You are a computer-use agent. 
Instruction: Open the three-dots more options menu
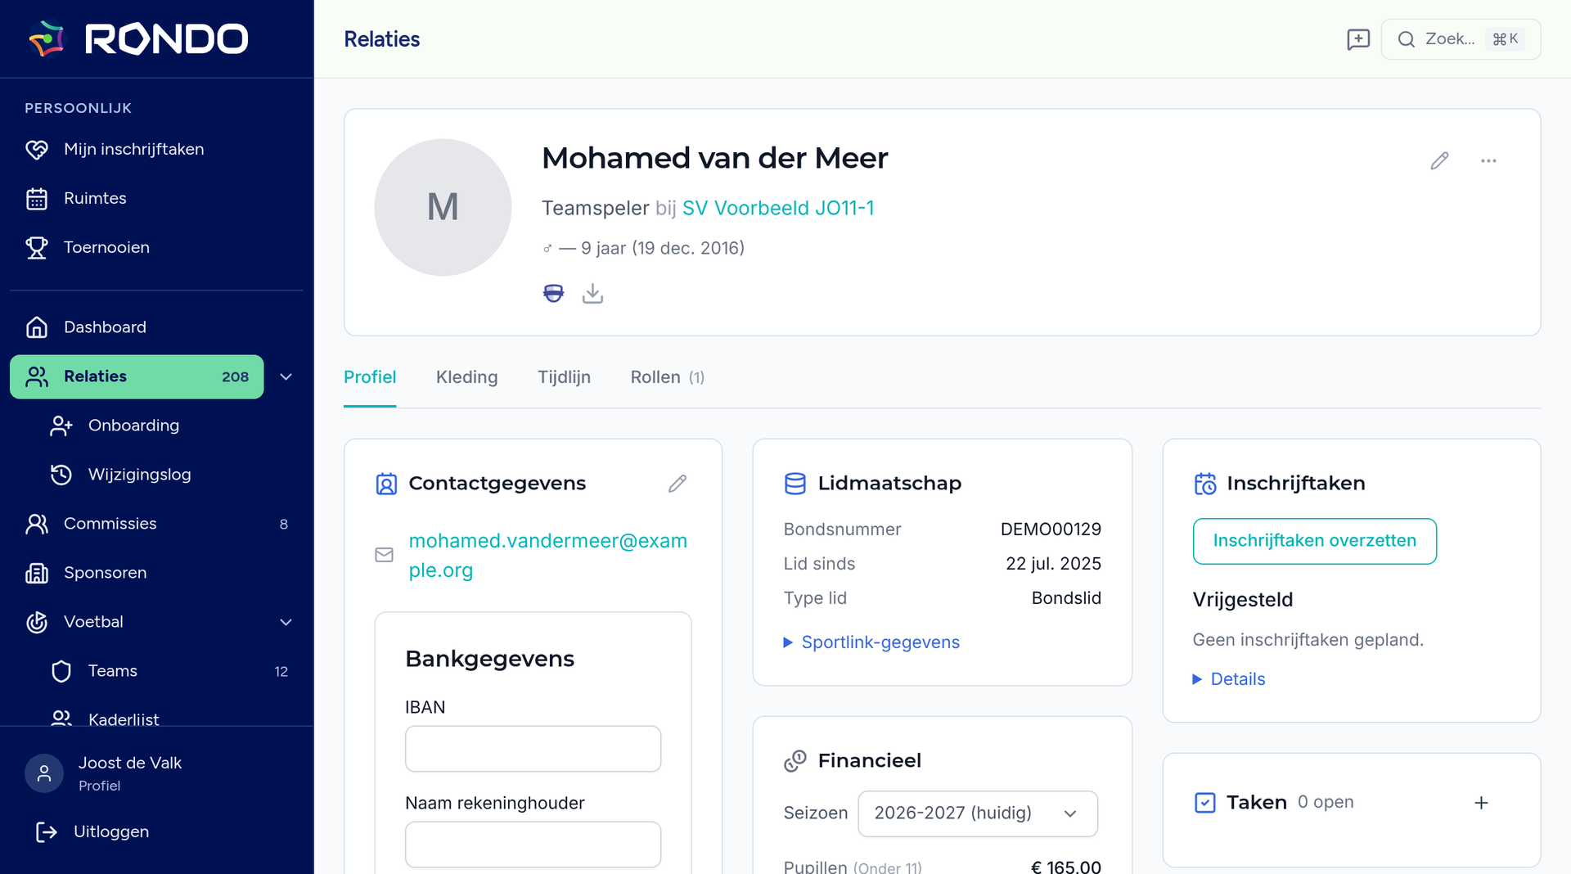[x=1488, y=160]
